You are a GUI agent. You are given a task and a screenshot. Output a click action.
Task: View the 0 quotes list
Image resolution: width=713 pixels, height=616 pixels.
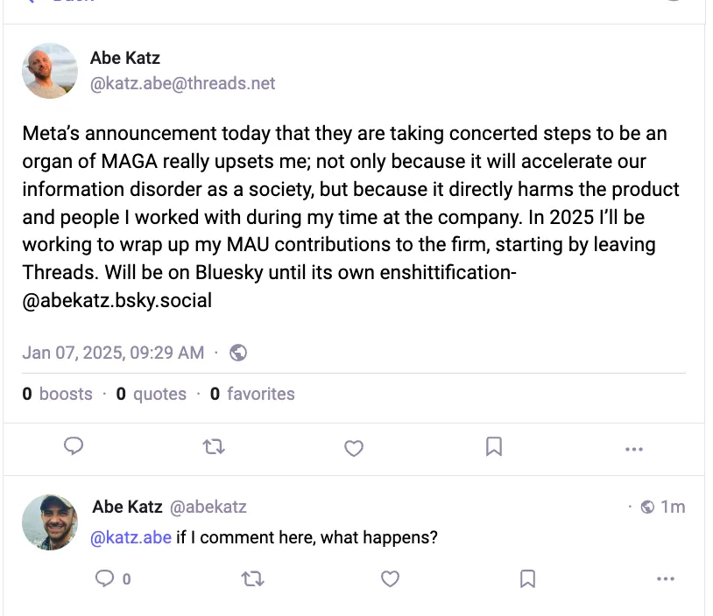point(152,394)
